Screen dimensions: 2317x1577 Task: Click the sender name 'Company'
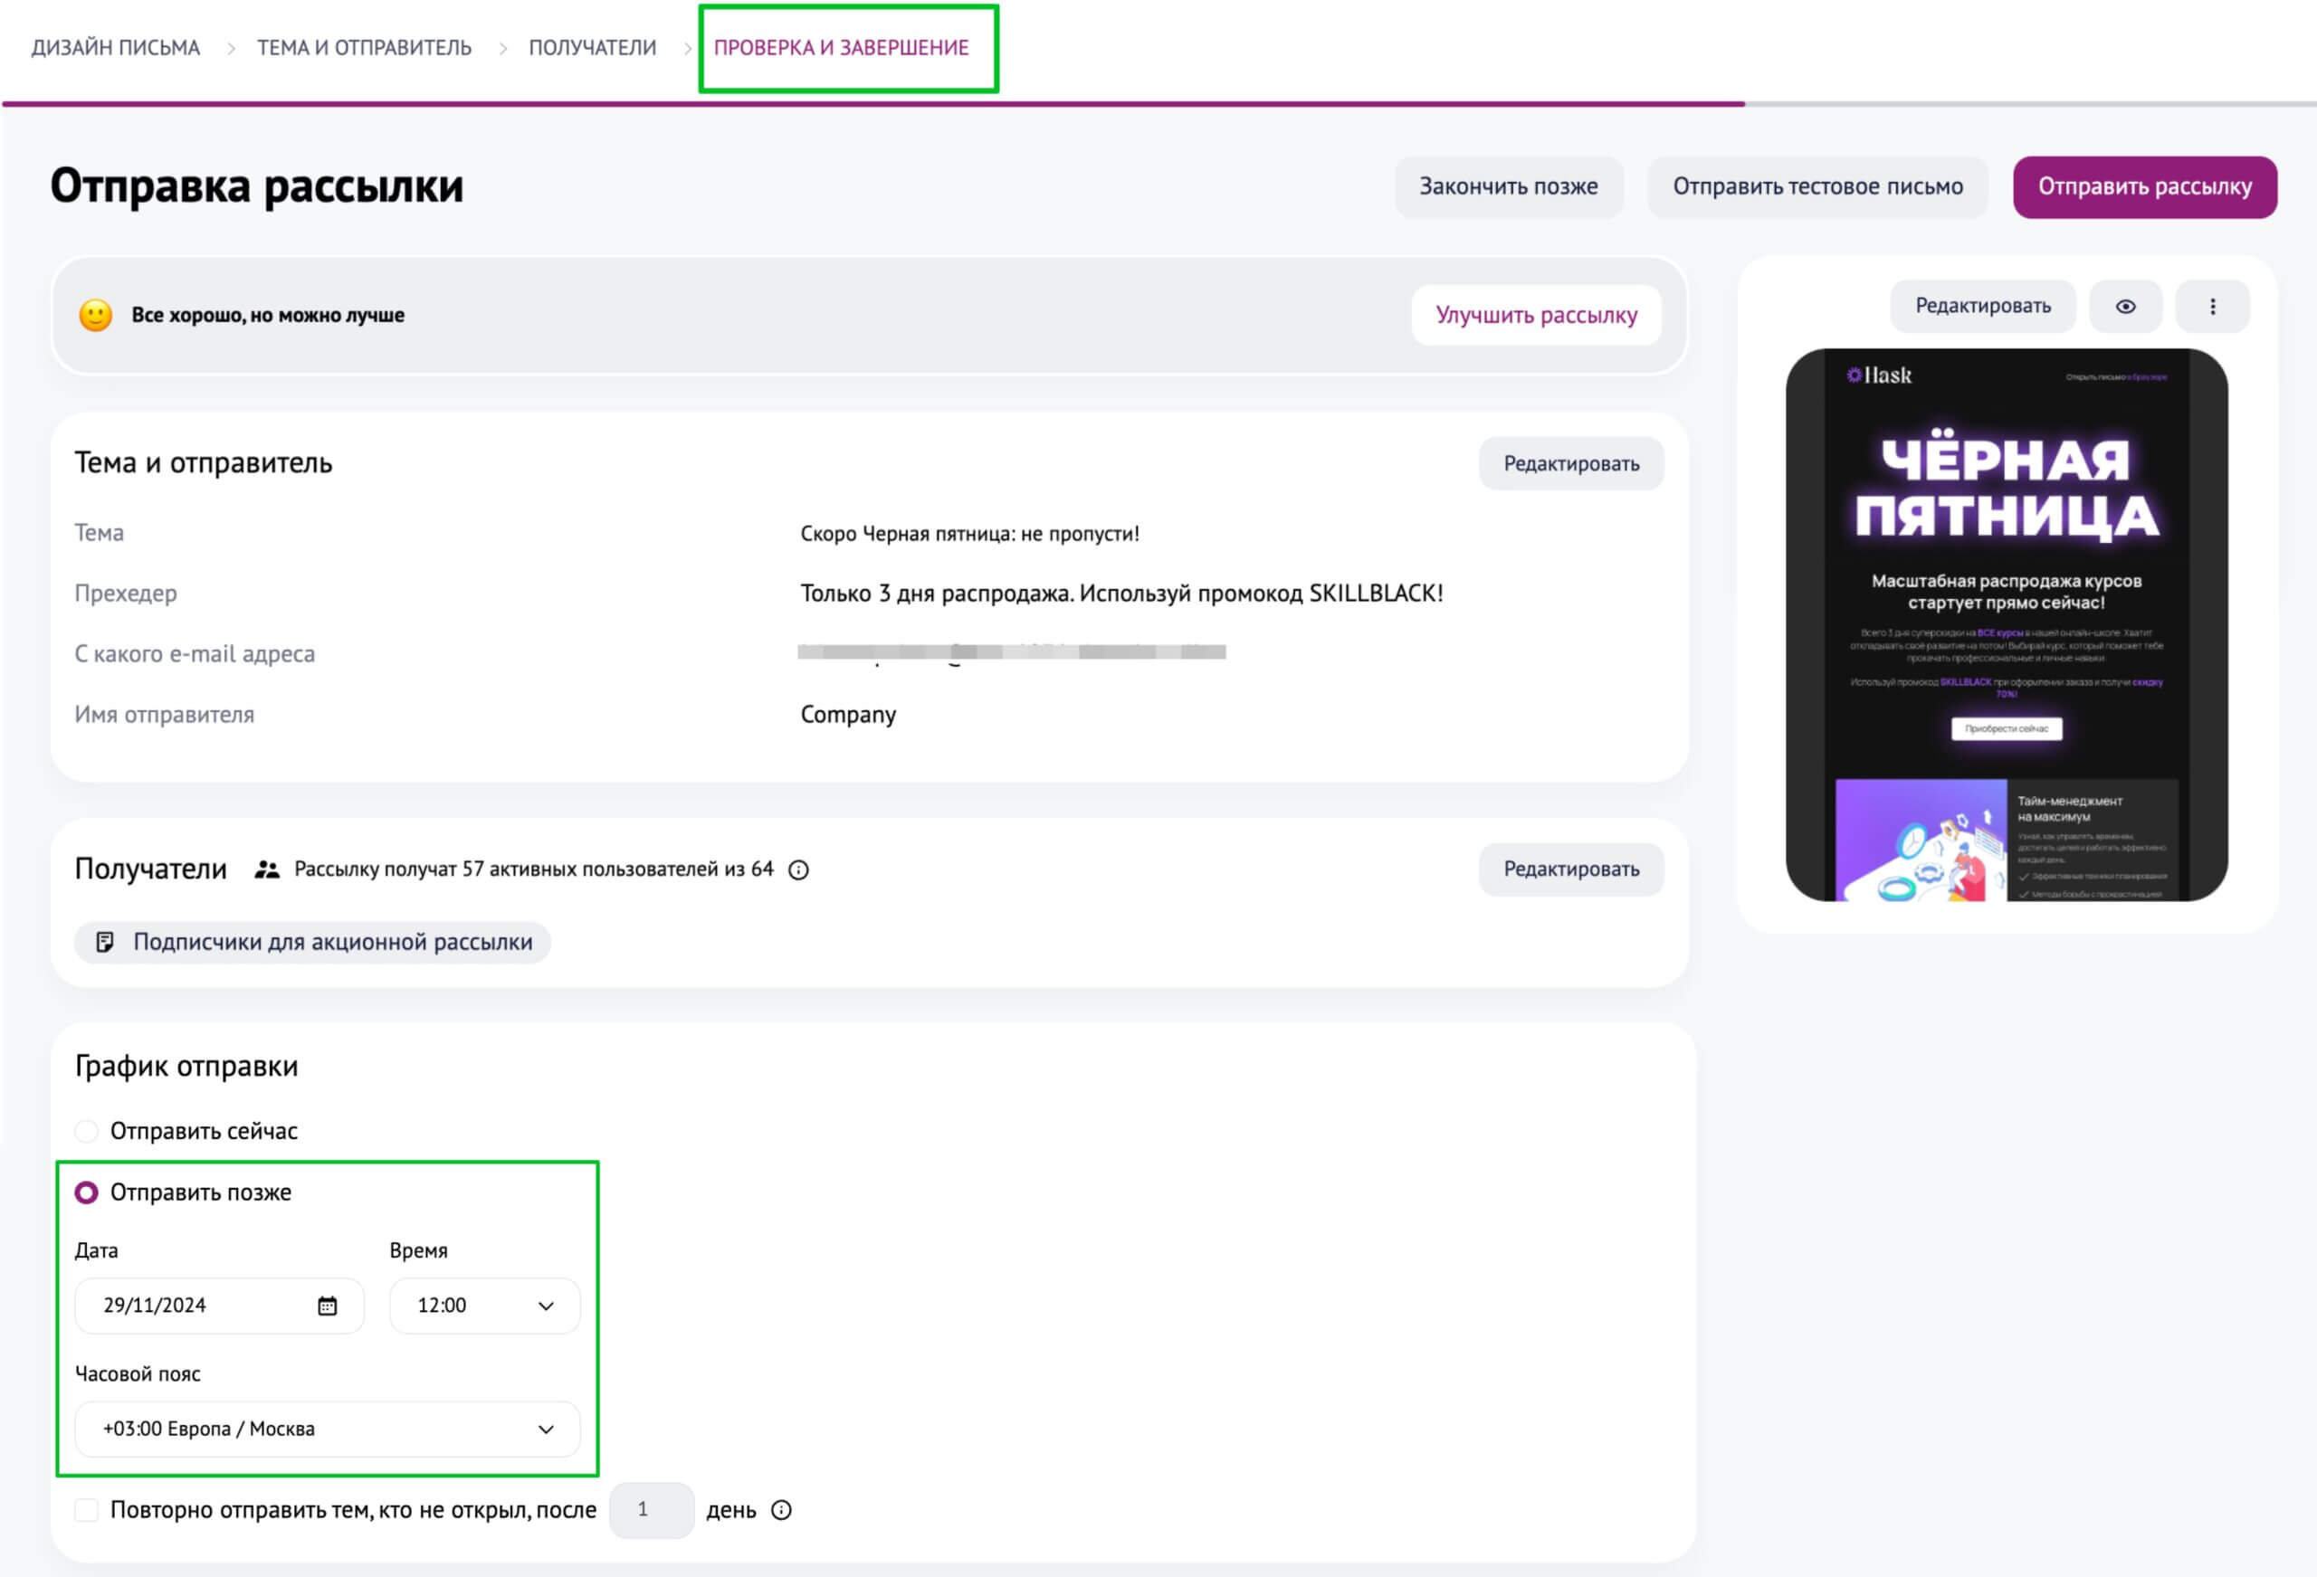pyautogui.click(x=848, y=715)
